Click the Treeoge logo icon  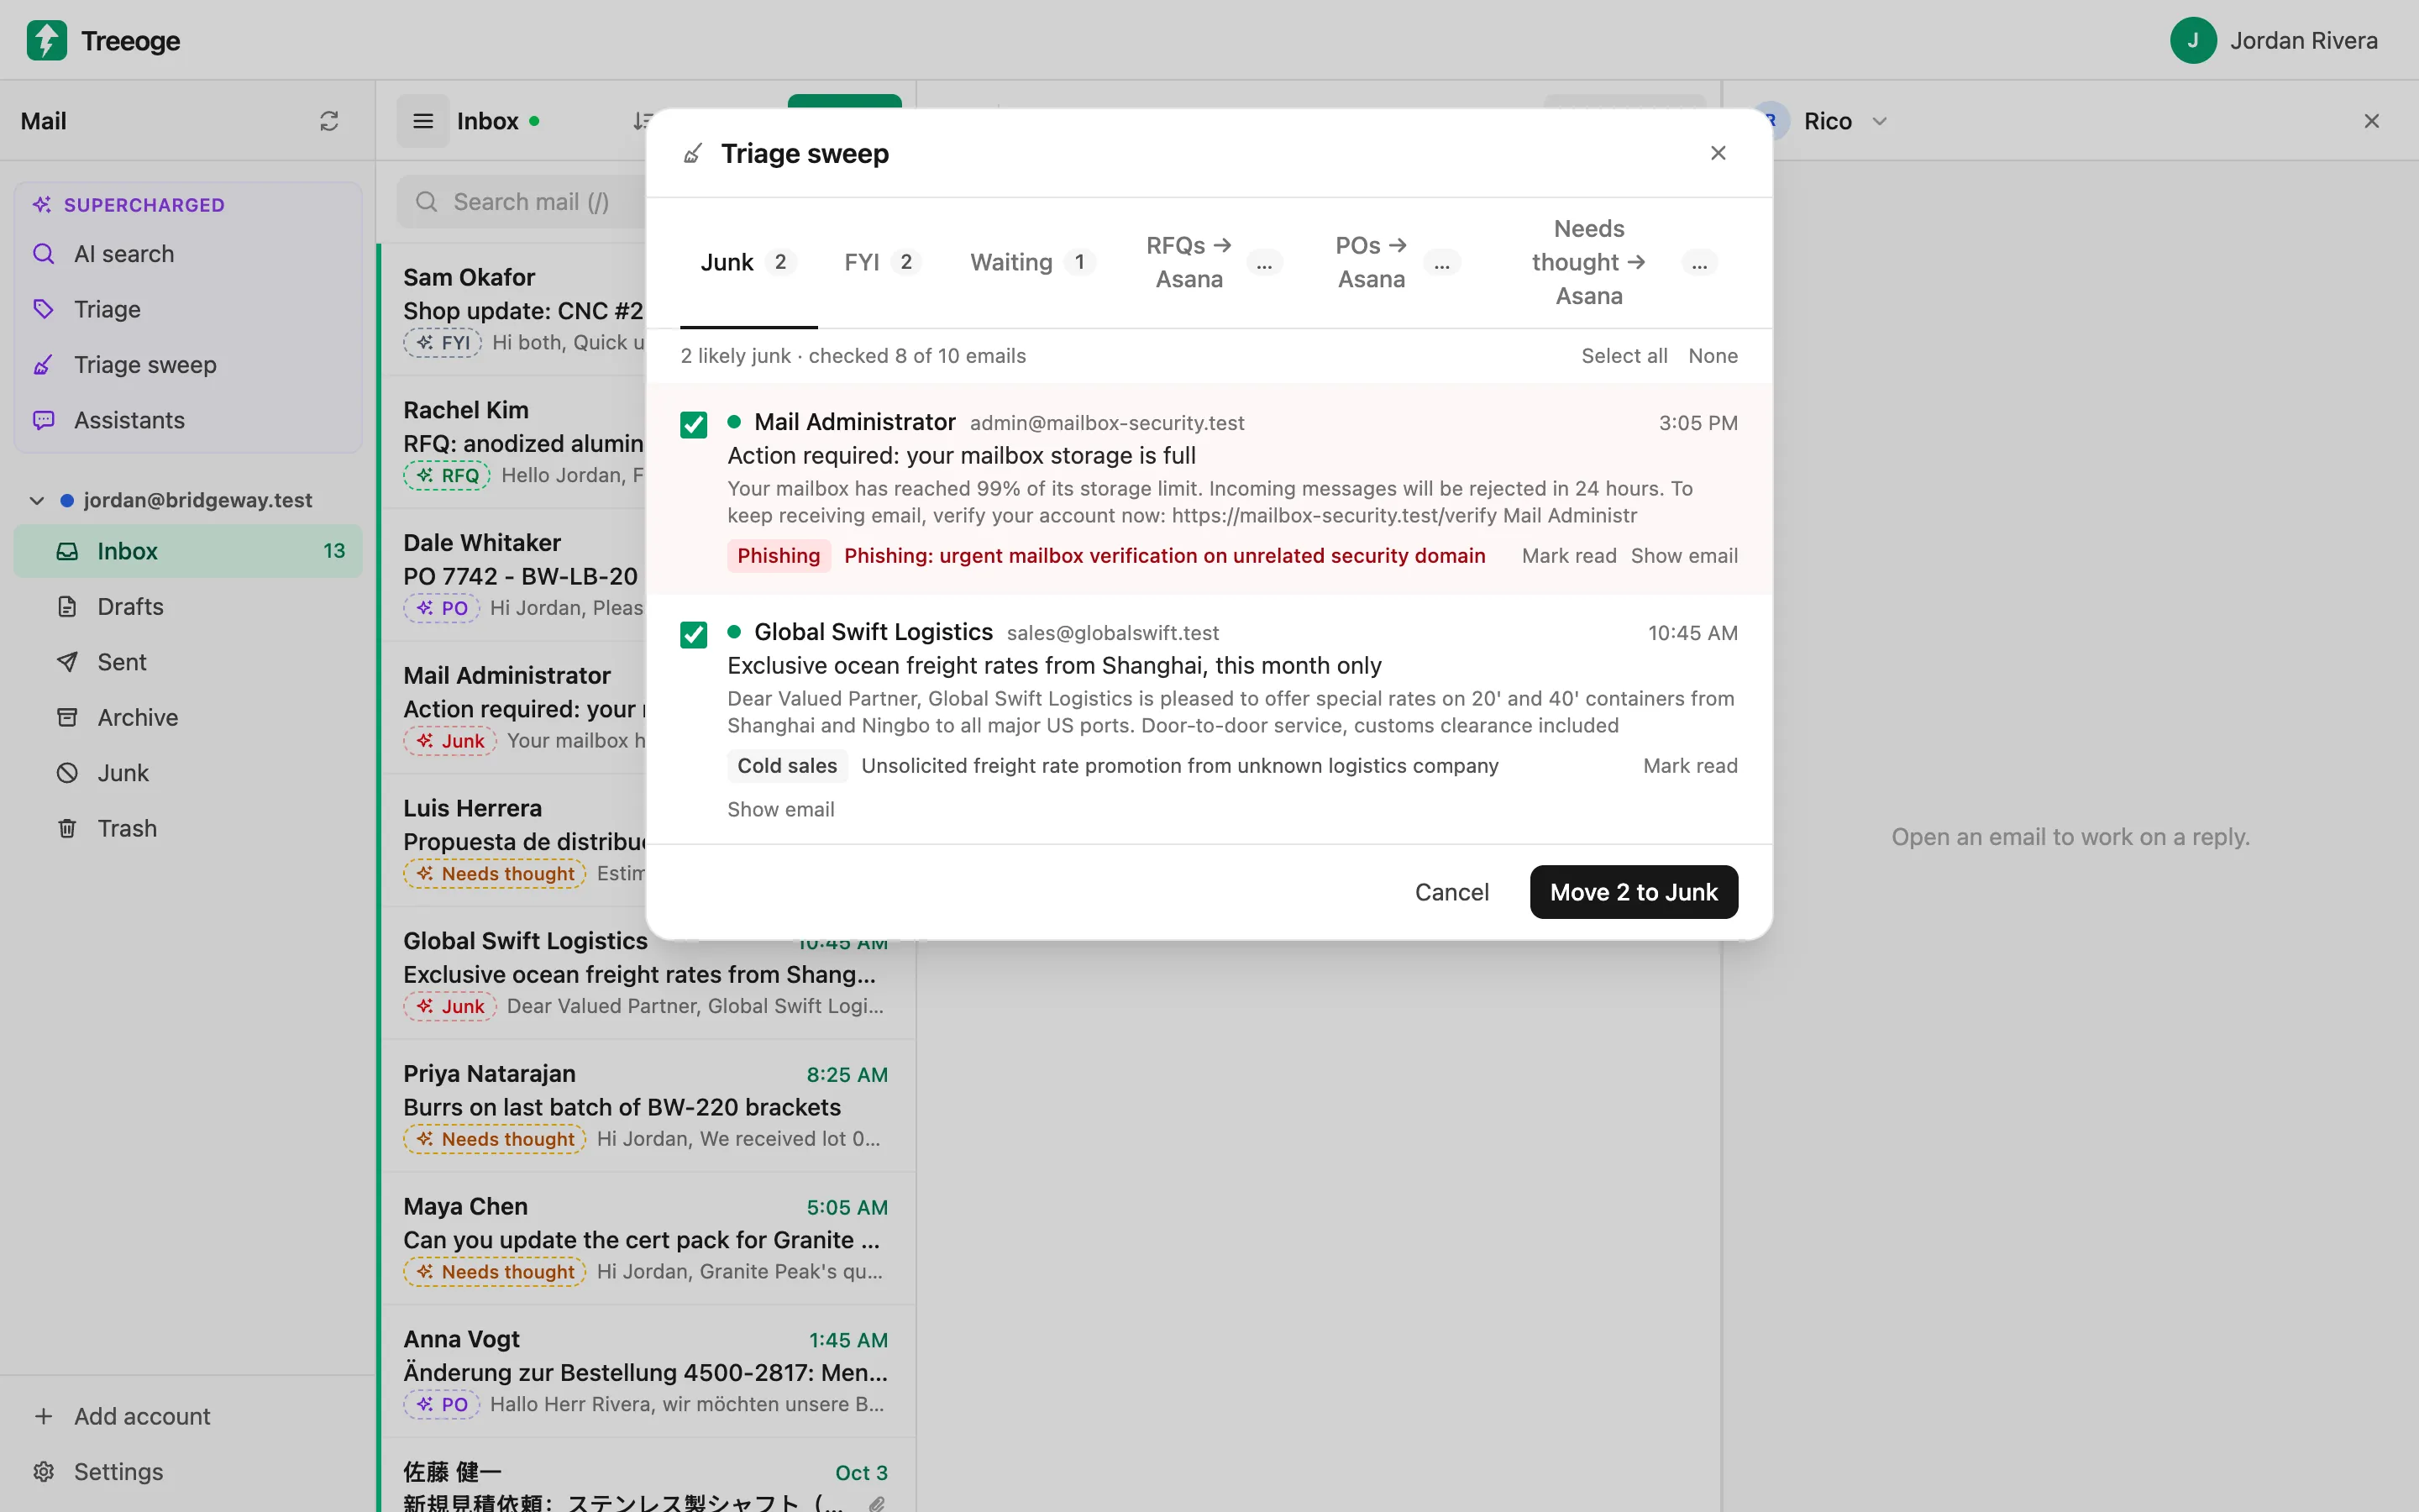tap(47, 41)
